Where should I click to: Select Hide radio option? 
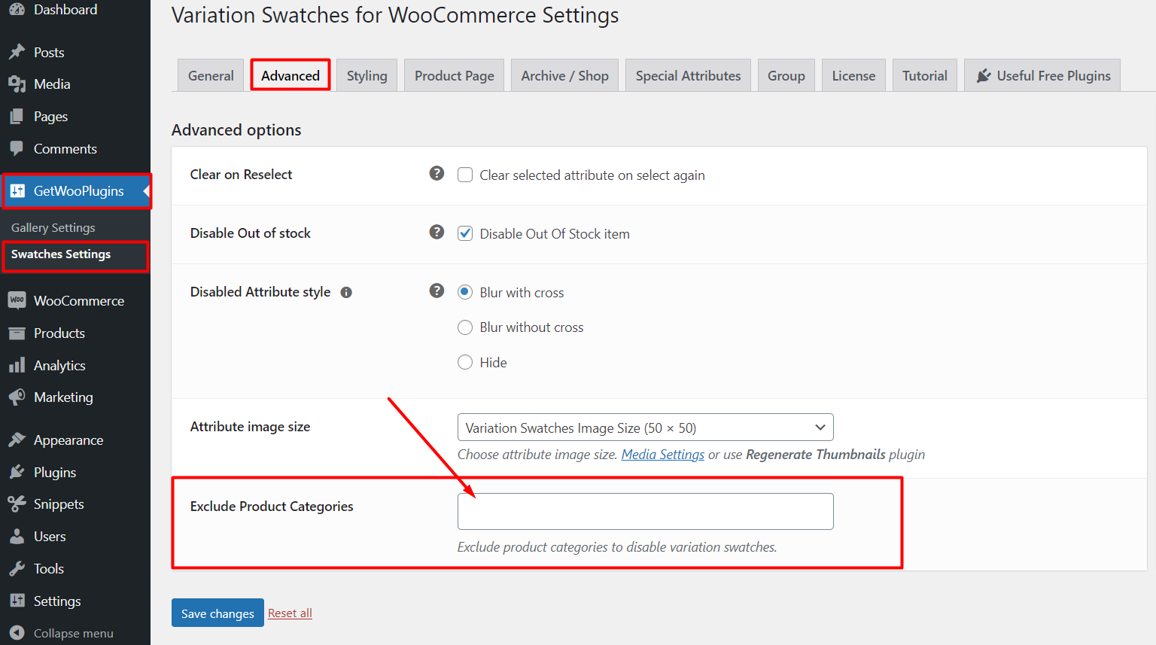(x=465, y=362)
